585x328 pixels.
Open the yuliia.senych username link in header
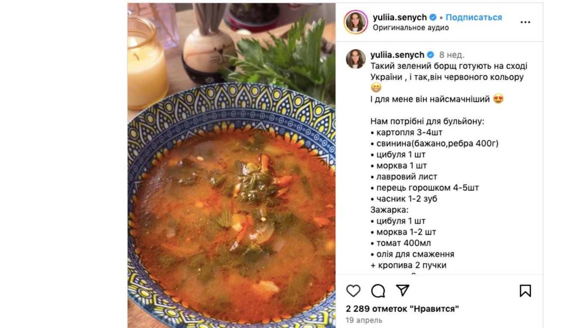(400, 18)
